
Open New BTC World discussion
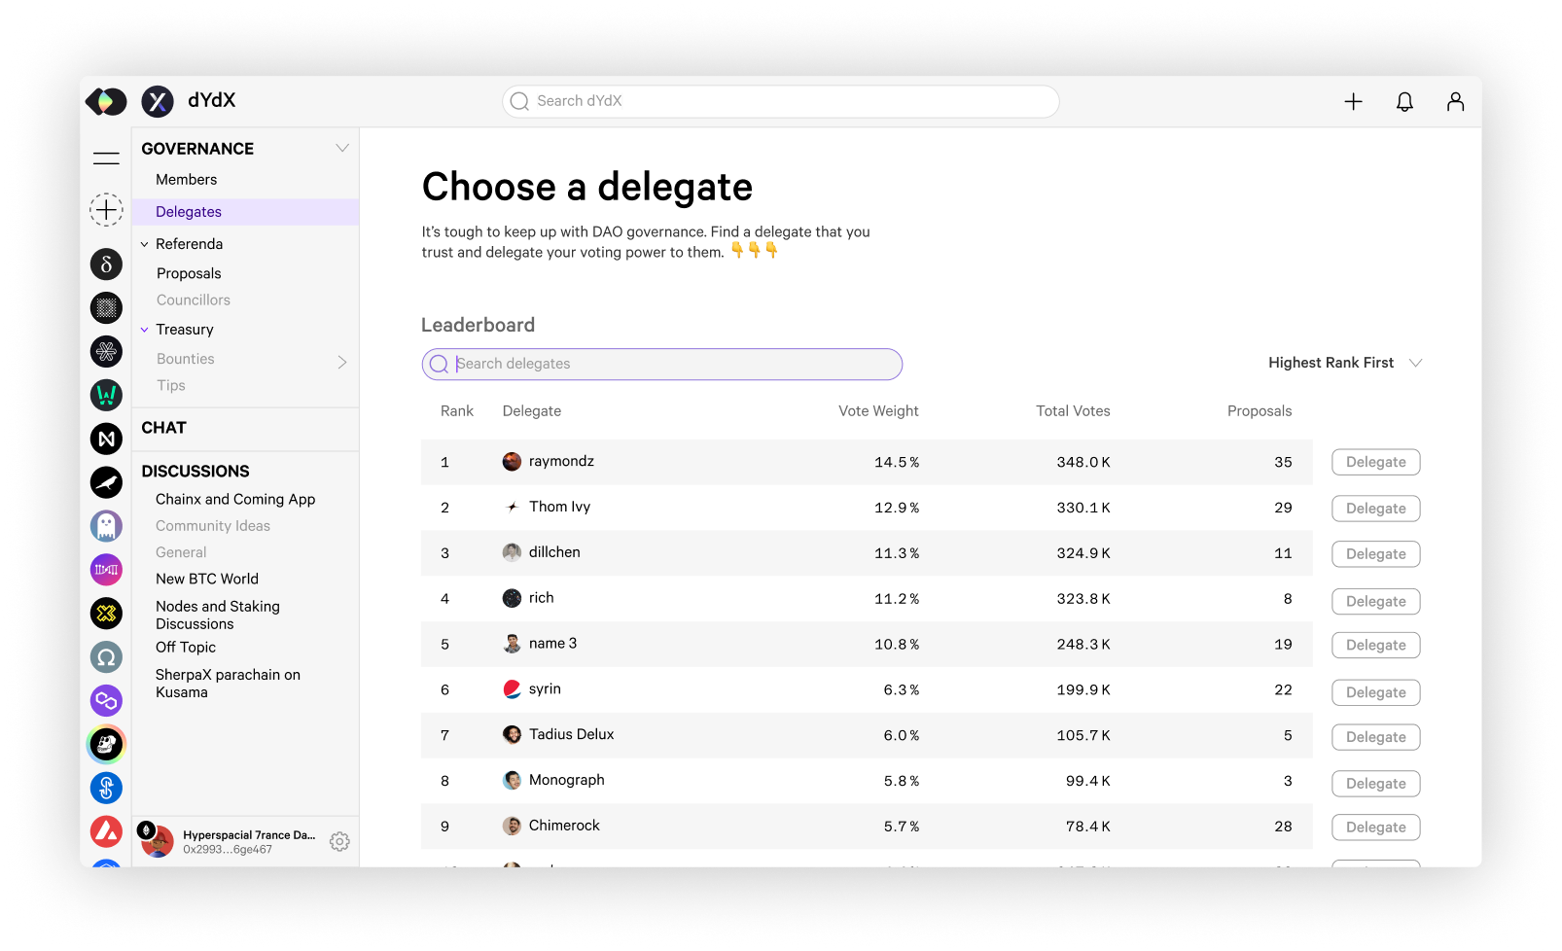[207, 579]
